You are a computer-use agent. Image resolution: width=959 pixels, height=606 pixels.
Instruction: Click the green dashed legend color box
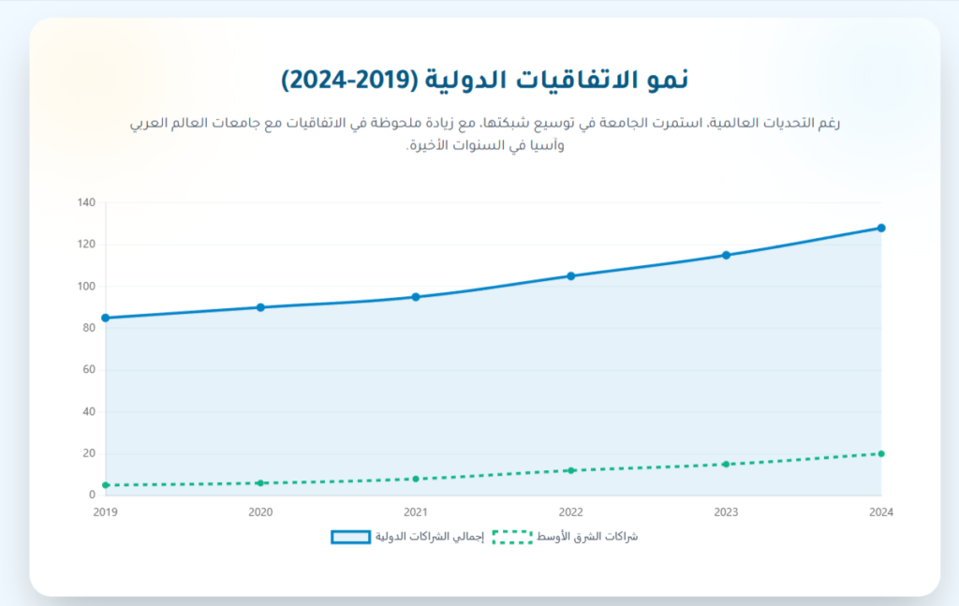(511, 538)
